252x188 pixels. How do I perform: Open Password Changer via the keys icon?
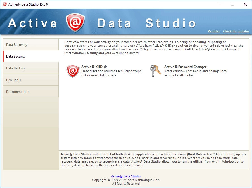[x=156, y=71]
